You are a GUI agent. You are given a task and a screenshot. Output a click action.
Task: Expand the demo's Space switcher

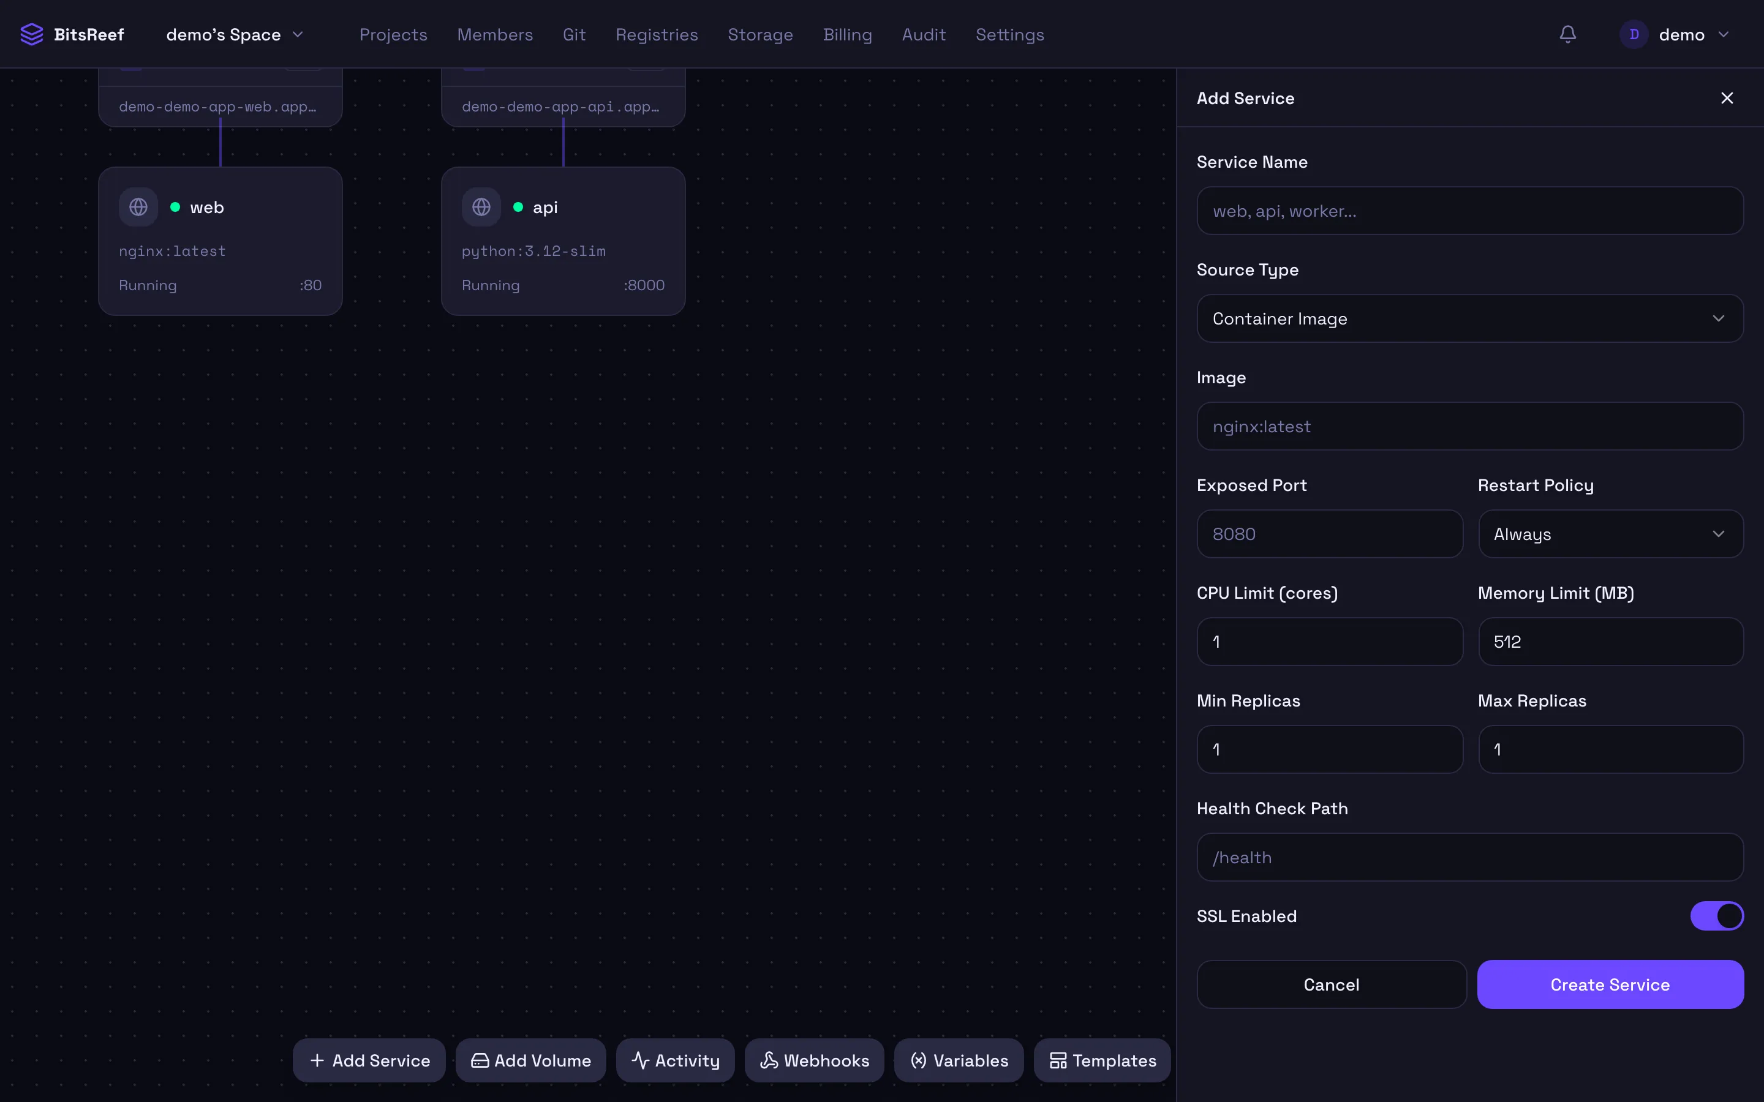pos(235,34)
